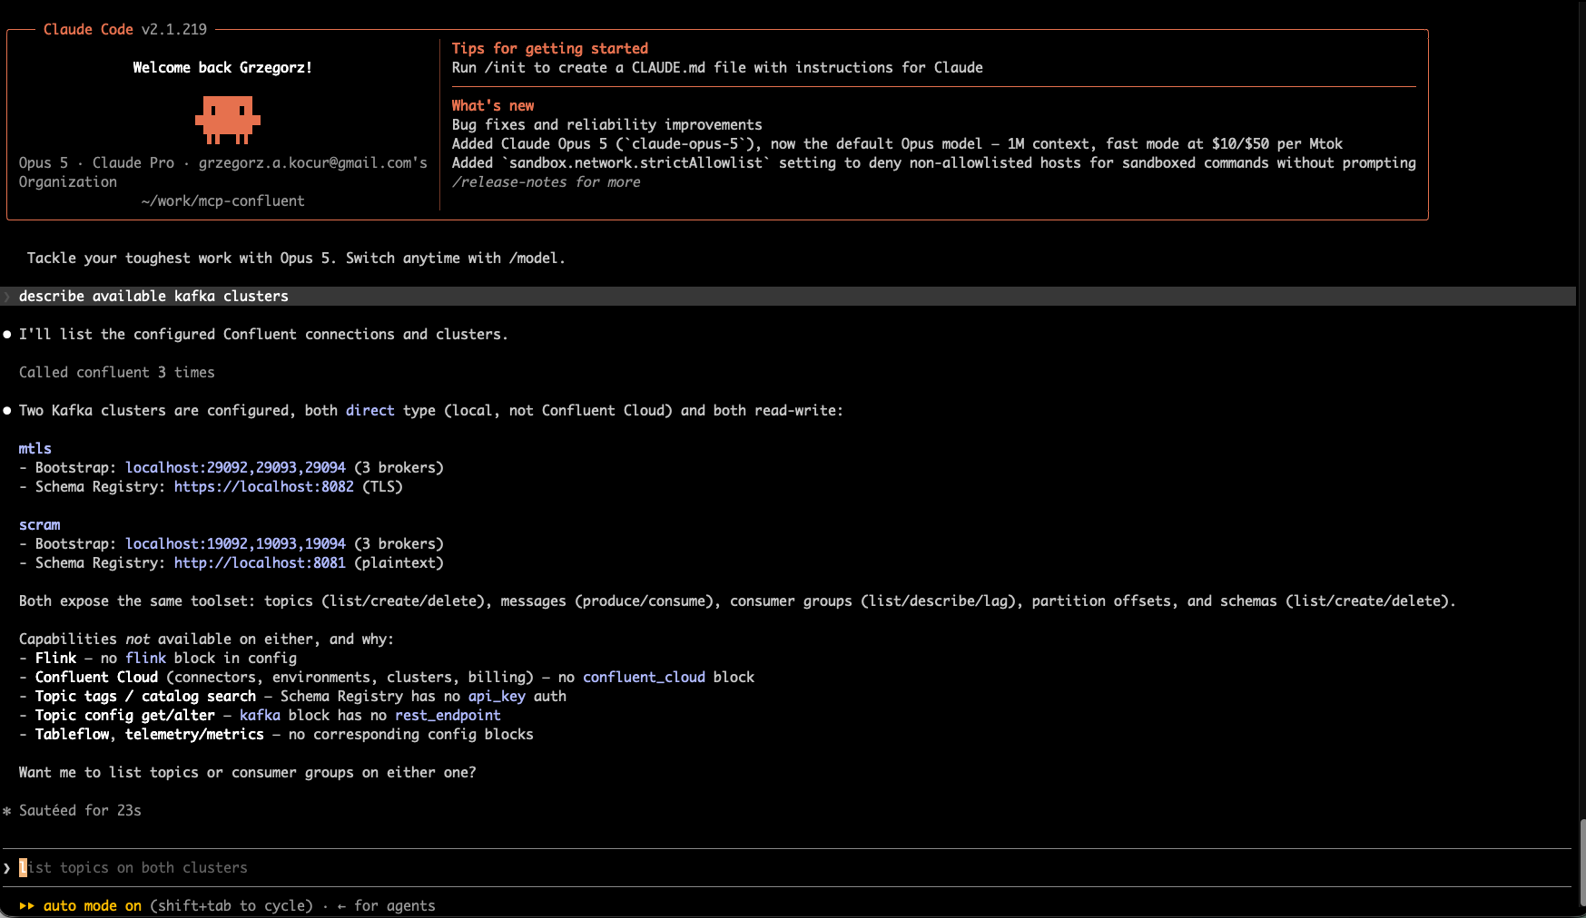Click the '(shift+tab to cycle)' hint
The height and width of the screenshot is (918, 1586).
tap(231, 906)
